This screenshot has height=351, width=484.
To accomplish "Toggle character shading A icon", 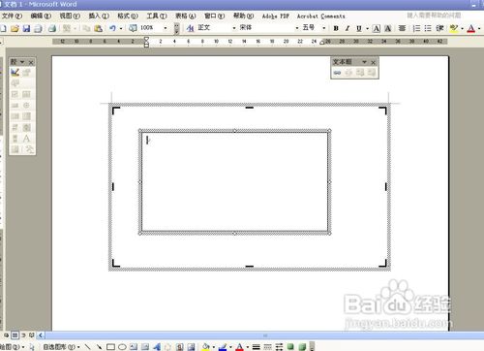I will (x=388, y=28).
